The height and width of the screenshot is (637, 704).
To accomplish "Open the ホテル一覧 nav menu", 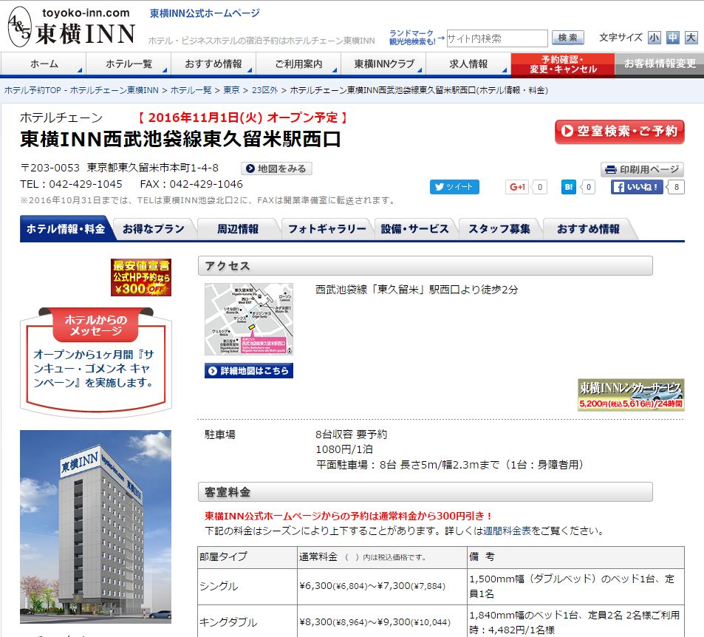I will point(129,64).
